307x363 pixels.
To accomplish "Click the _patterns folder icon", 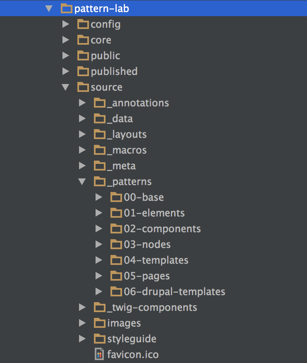I will click(99, 181).
